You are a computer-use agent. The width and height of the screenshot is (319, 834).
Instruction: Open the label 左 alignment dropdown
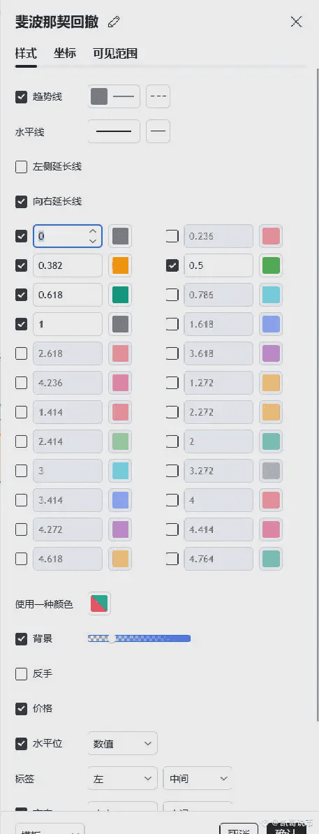click(x=123, y=779)
